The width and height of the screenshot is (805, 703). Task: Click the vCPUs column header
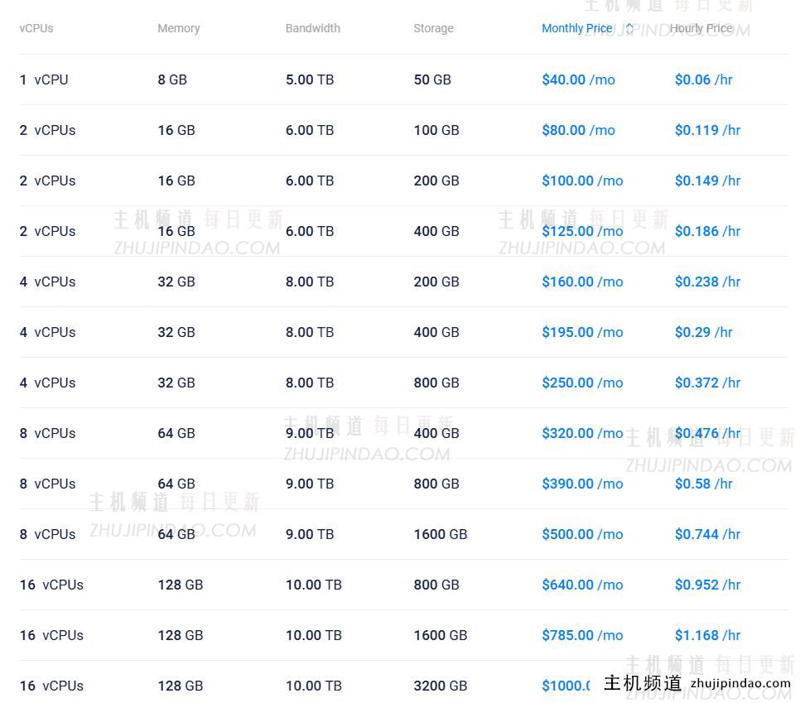click(x=36, y=29)
